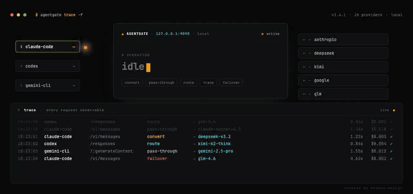Open the deepseek provider card
The height and width of the screenshot is (194, 413).
343,53
